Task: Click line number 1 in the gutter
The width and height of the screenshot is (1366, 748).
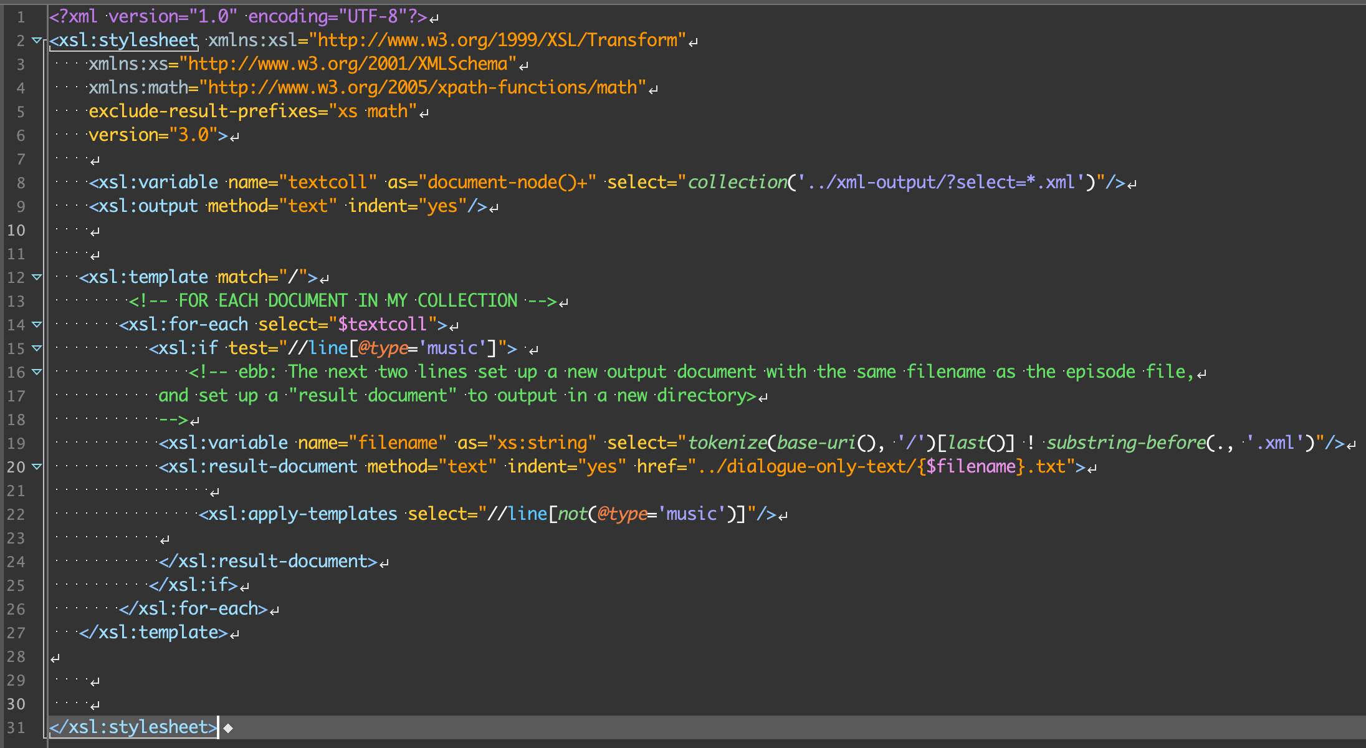Action: (x=21, y=17)
